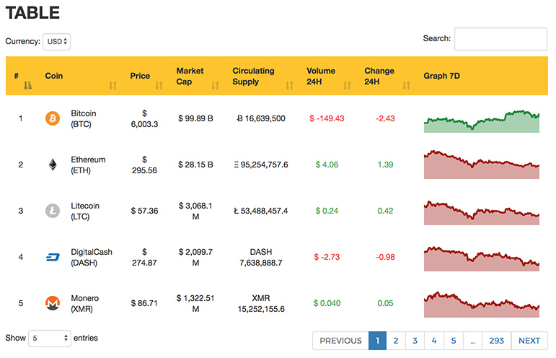The width and height of the screenshot is (556, 358).
Task: Sort by rank number column icon
Action: [27, 85]
